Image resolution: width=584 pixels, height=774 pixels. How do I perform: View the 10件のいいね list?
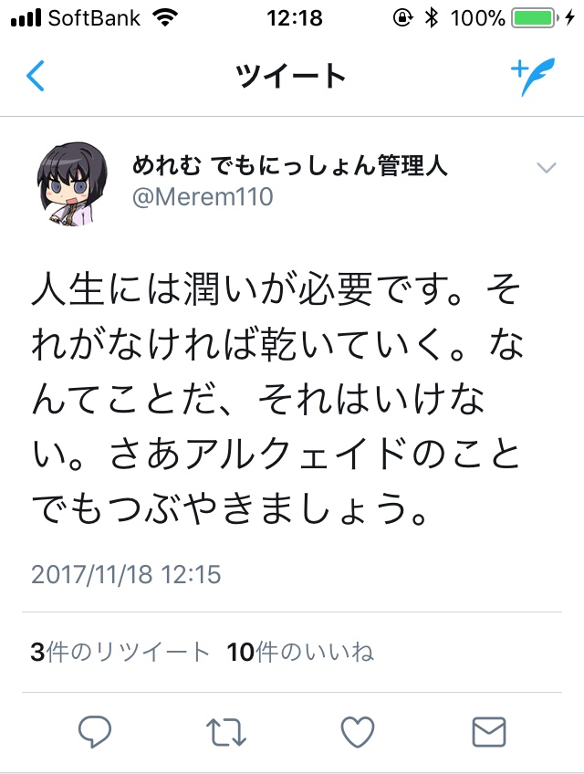(300, 652)
